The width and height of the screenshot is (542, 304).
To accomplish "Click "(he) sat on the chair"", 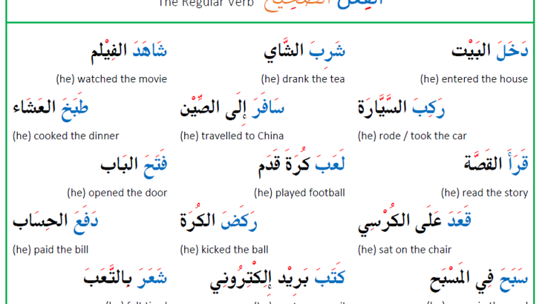I will (404, 250).
